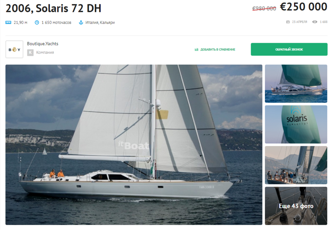333x231 pixels.
Task: Click the anchor location icon
Action: click(81, 22)
